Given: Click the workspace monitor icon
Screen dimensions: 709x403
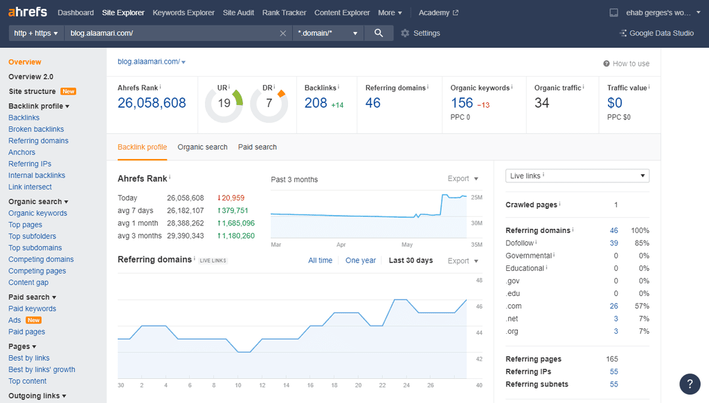Looking at the screenshot, I should (613, 12).
